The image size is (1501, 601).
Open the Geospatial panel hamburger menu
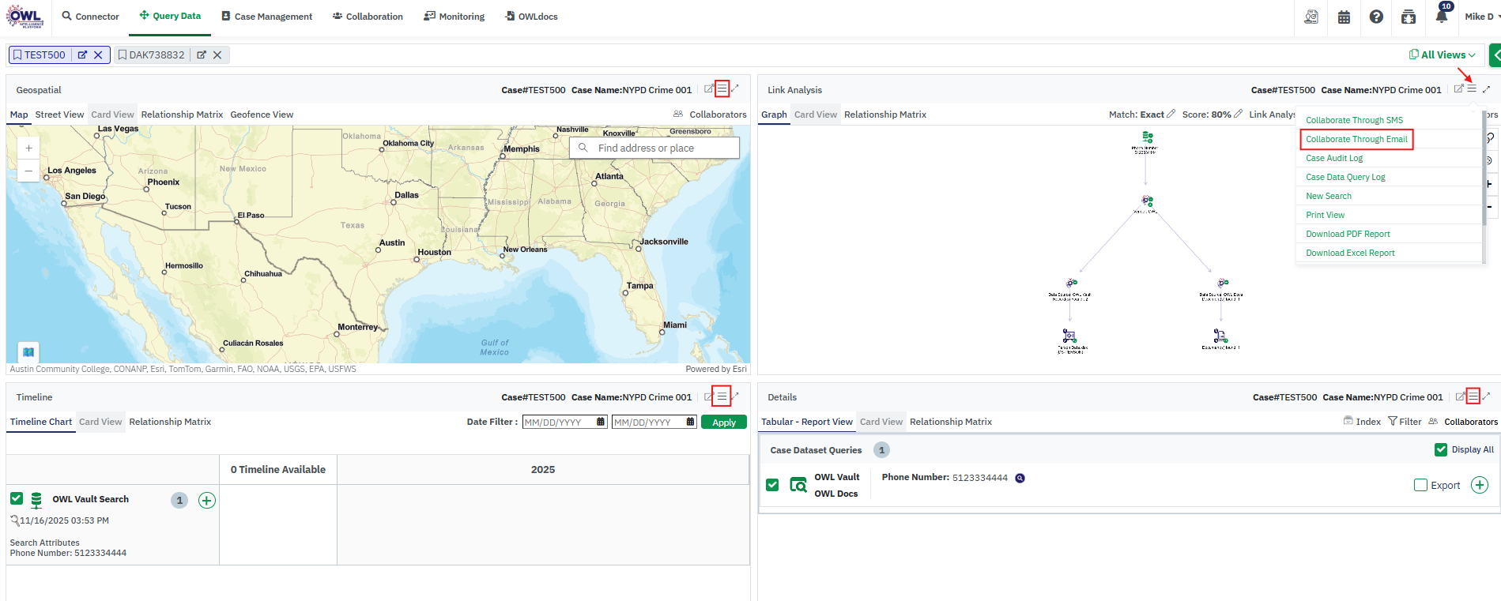[x=722, y=89]
